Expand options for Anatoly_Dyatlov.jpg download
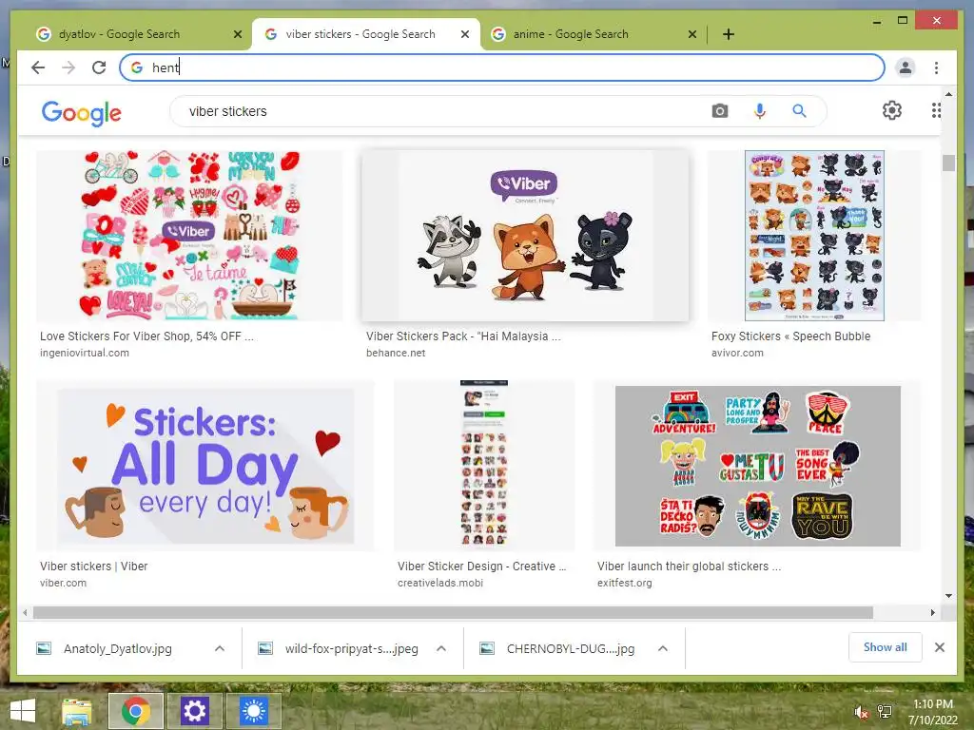The image size is (974, 730). pos(220,648)
